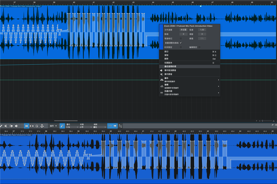Select the 最近使用的项 menu entry

pyautogui.click(x=189, y=66)
